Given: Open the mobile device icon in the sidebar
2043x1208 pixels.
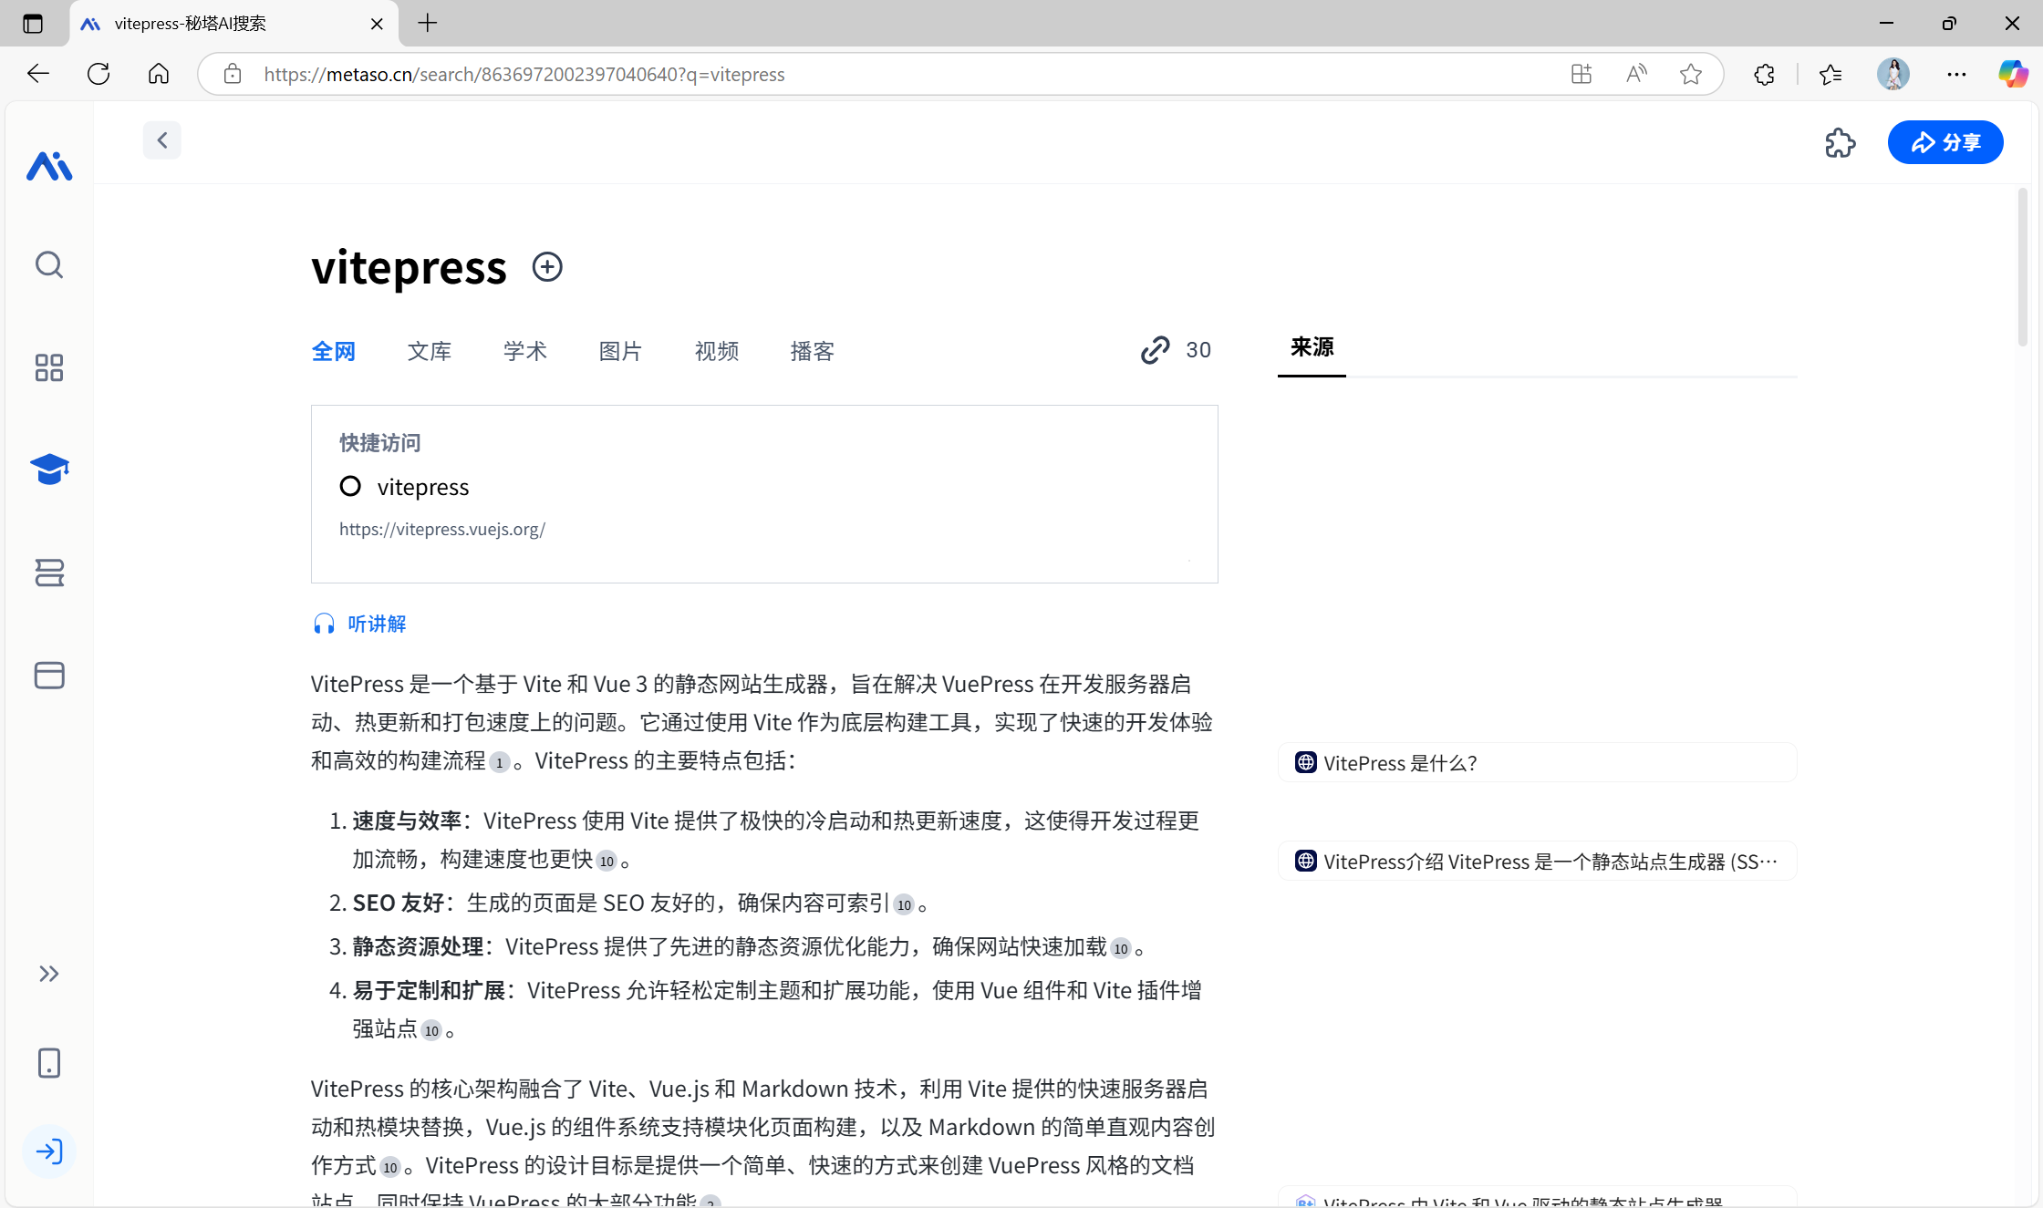Looking at the screenshot, I should coord(49,1063).
